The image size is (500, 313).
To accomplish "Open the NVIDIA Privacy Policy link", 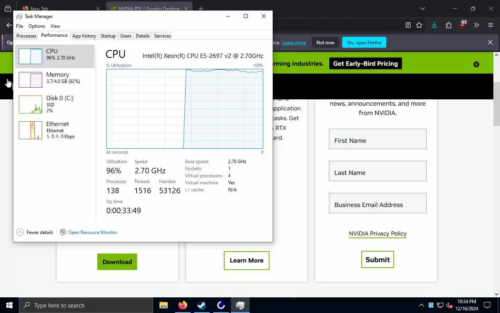I will pos(378,234).
